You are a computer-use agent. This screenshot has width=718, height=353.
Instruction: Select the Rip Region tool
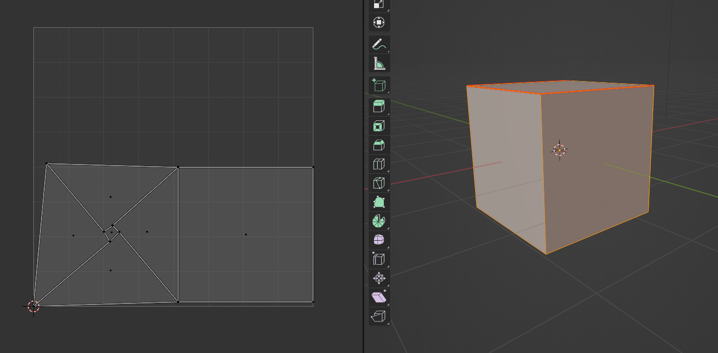379,316
